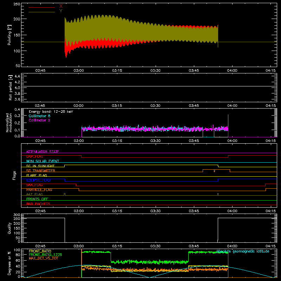Click the orange MAX_DET_VS_TOT legend entry

(43, 258)
